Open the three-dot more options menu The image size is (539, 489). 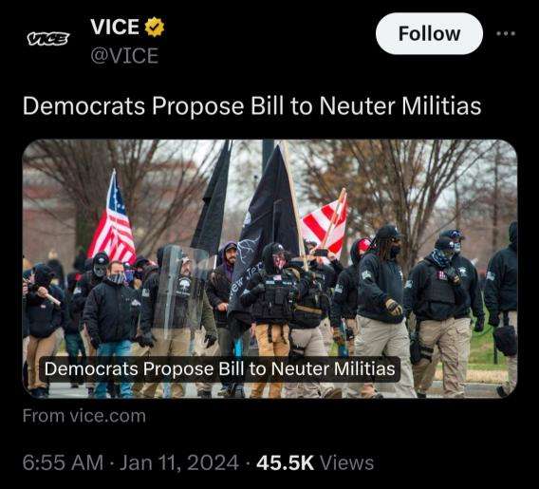click(x=506, y=33)
